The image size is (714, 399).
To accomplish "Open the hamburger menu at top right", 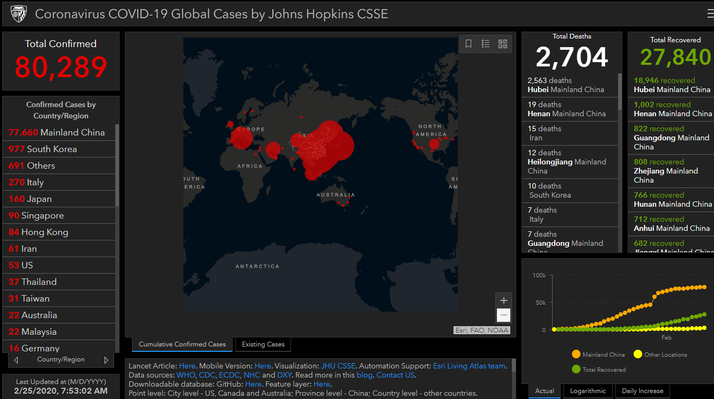I will [710, 13].
